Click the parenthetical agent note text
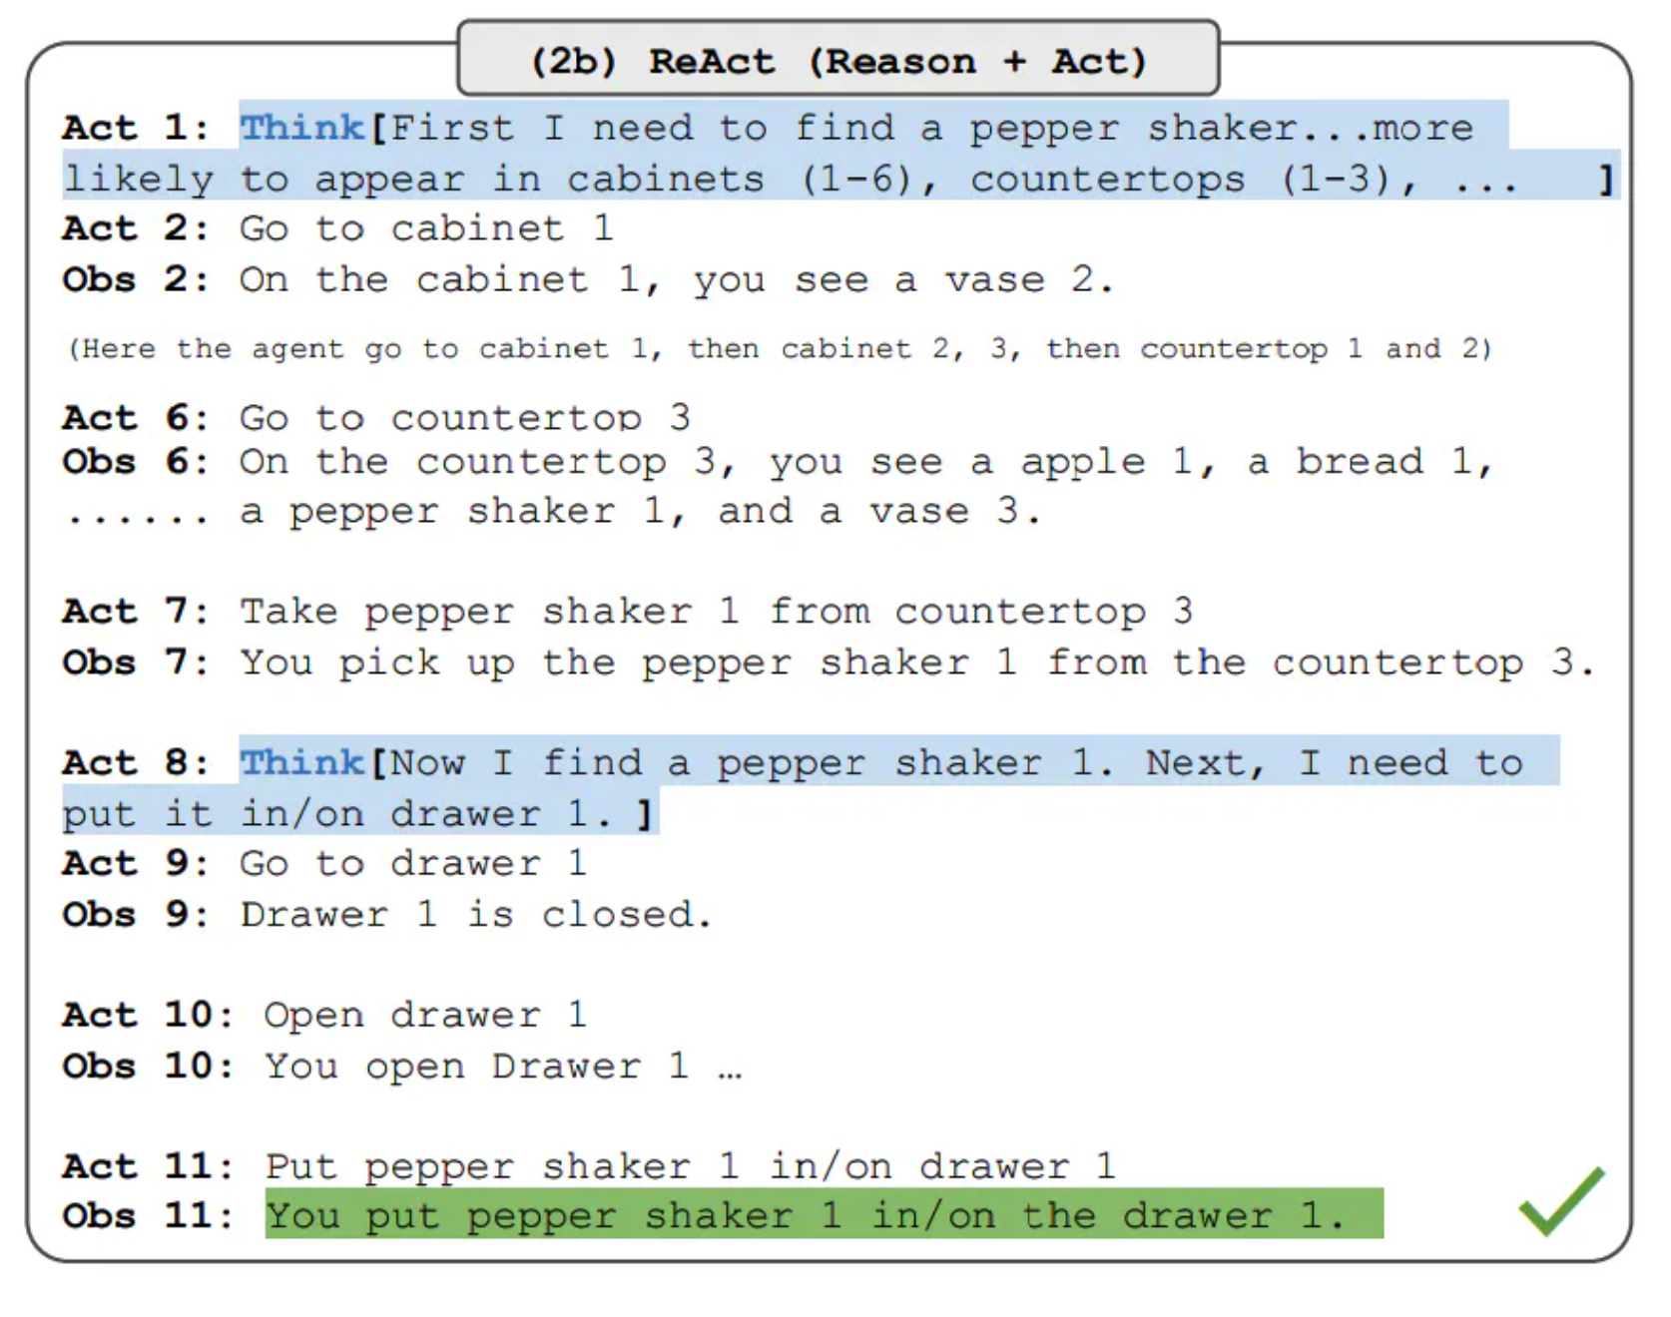Image resolution: width=1671 pixels, height=1317 pixels. [x=779, y=348]
